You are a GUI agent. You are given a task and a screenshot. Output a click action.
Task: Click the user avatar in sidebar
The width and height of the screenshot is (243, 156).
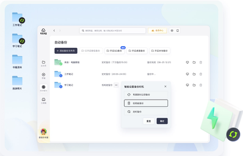tap(44, 132)
